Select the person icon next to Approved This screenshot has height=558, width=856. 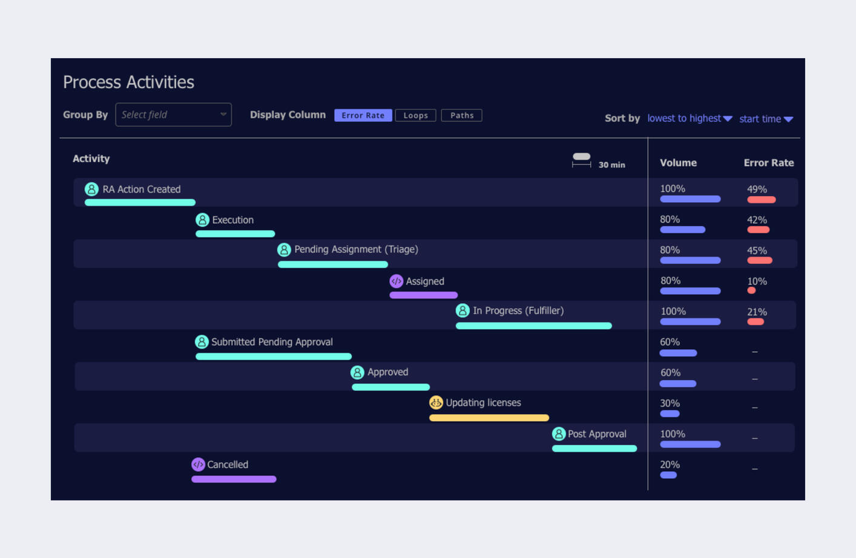click(x=357, y=372)
